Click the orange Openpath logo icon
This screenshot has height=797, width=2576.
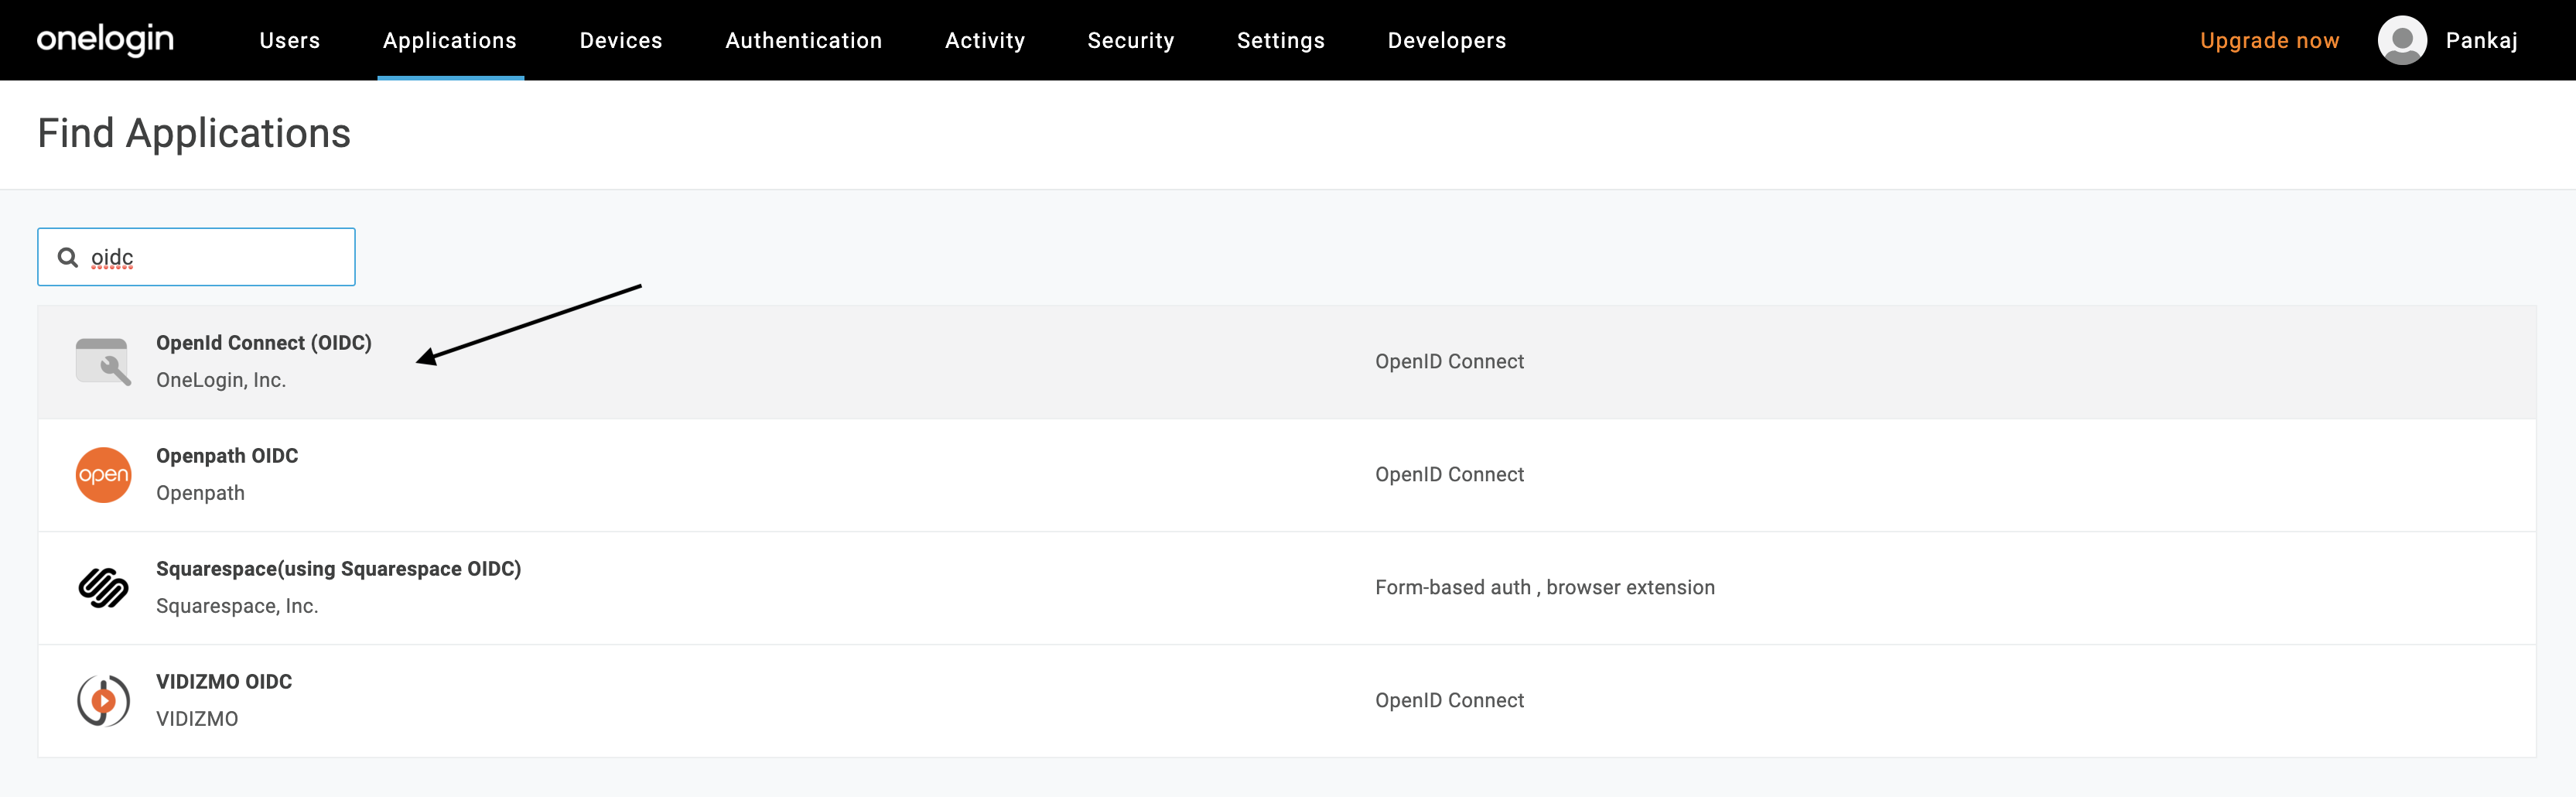click(x=103, y=475)
